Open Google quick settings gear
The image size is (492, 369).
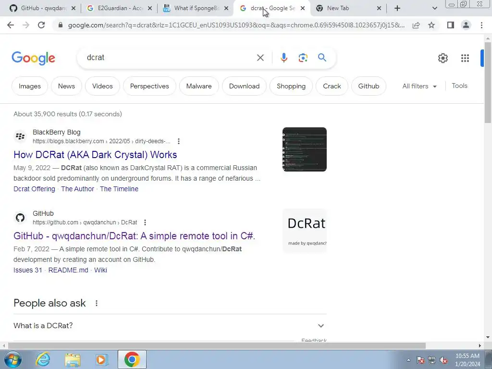click(x=443, y=58)
